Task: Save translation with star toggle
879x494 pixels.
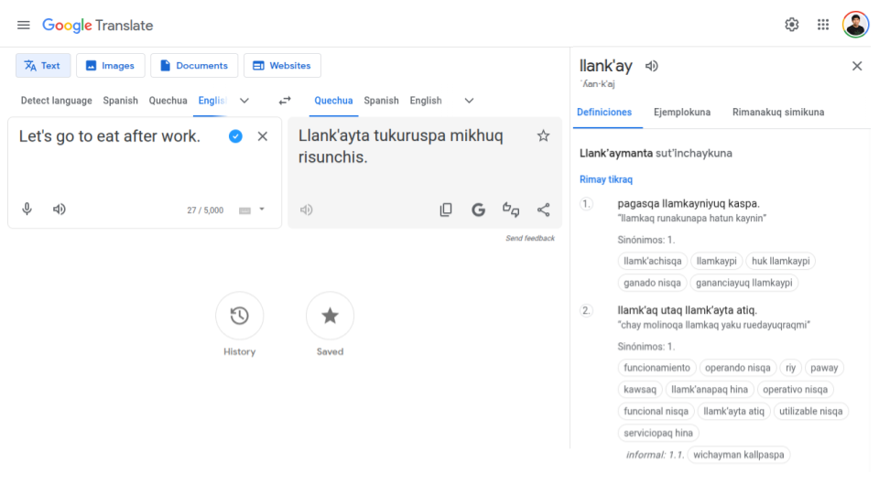Action: pos(543,136)
